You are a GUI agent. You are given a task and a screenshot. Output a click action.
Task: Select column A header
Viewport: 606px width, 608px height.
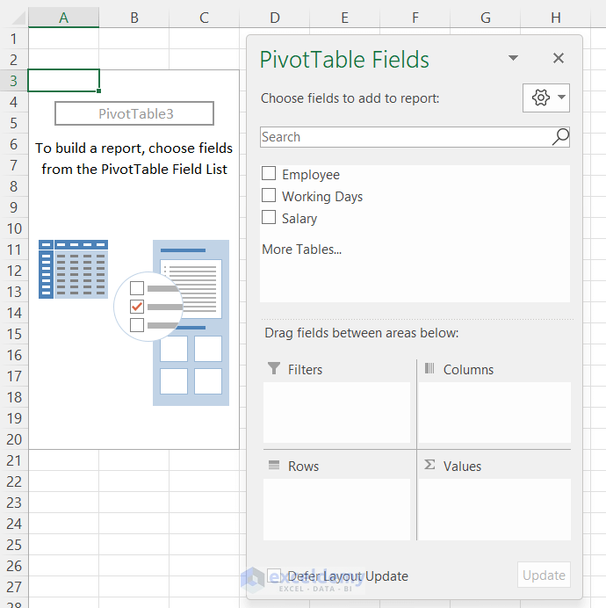[x=63, y=18]
